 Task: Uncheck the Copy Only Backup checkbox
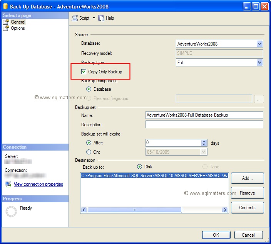[84, 71]
